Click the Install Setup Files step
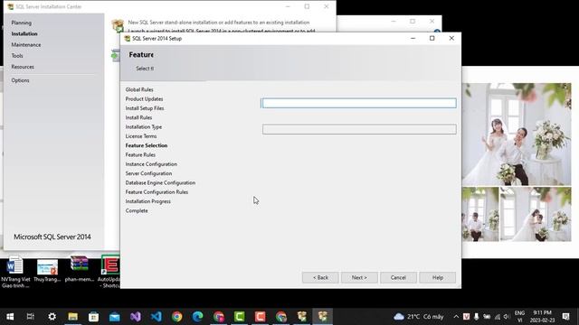Screen dimensions: 579x325 (145, 108)
